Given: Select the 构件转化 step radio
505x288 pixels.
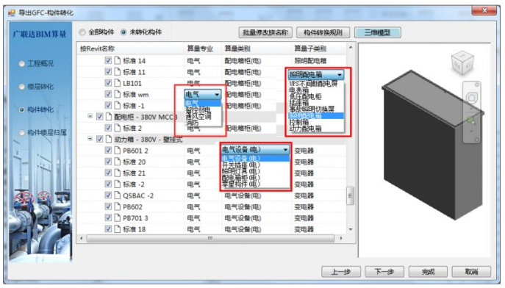Looking at the screenshot, I should [21, 109].
